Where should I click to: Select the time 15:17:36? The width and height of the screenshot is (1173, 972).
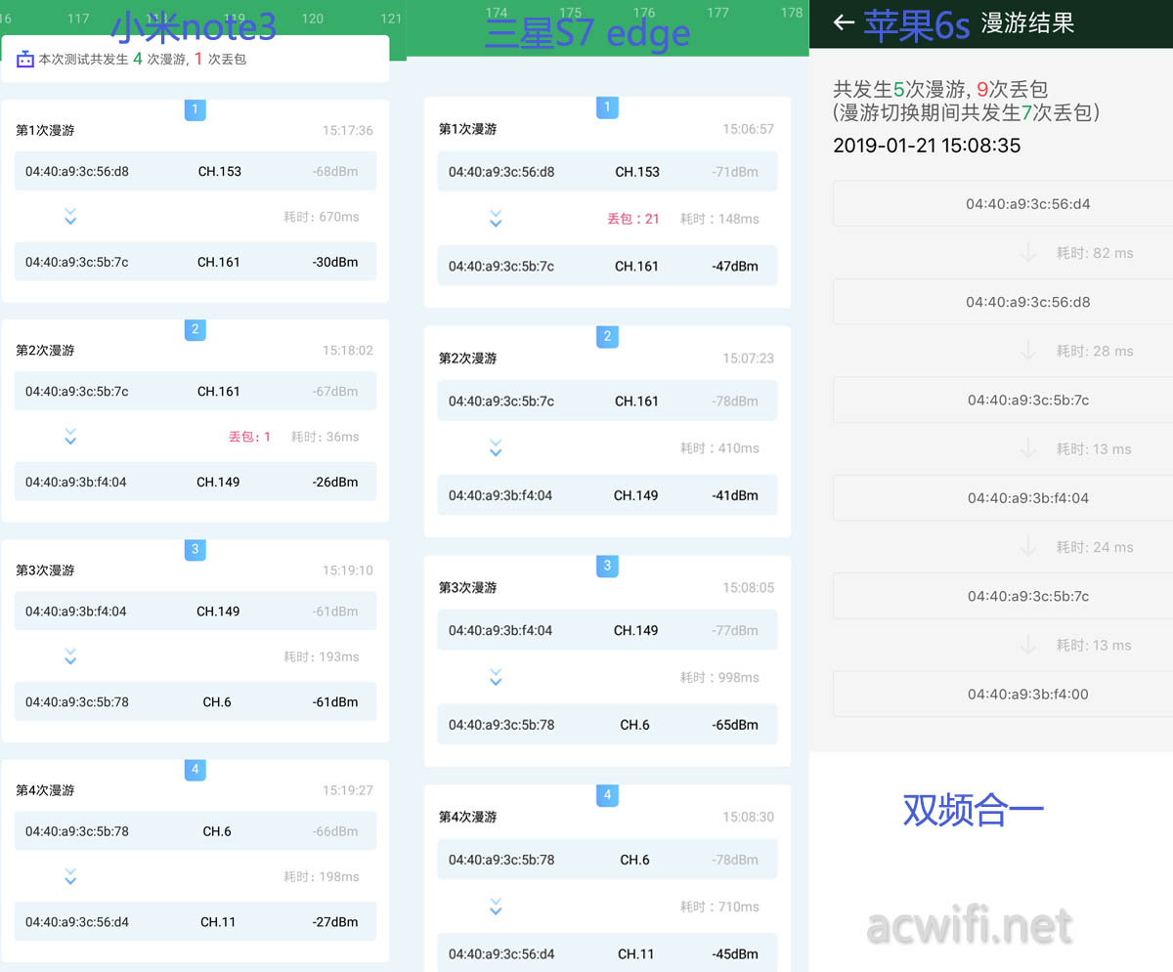point(348,130)
